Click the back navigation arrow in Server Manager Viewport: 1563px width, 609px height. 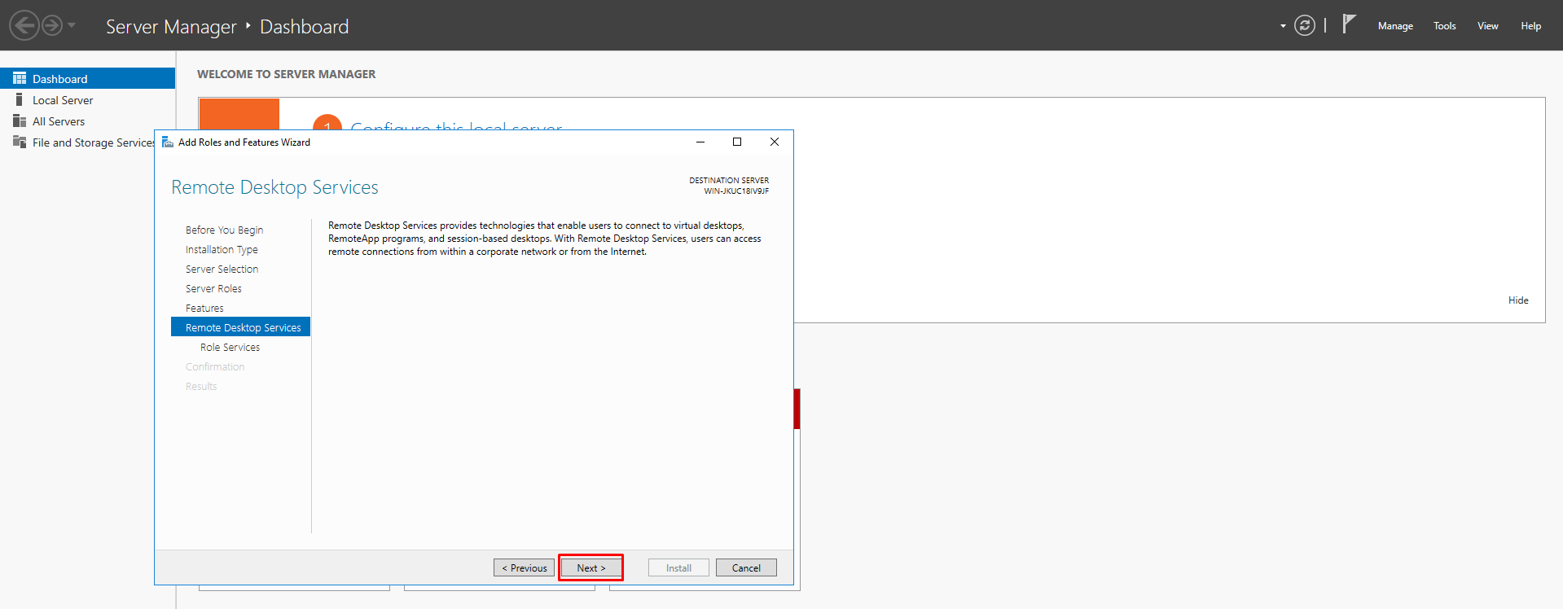(x=24, y=25)
